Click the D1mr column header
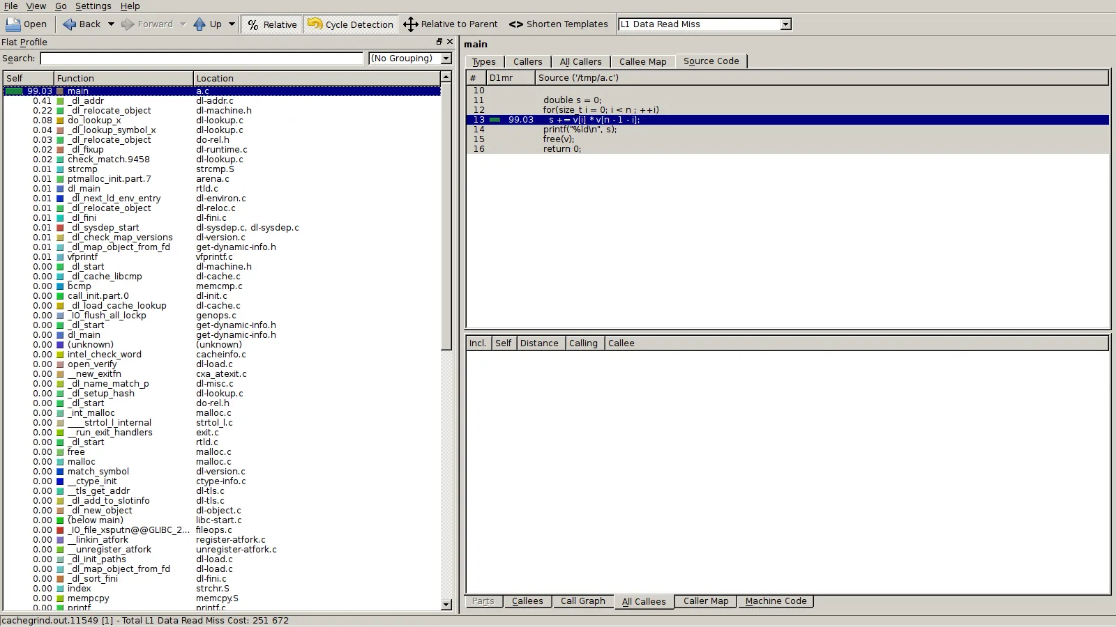The height and width of the screenshot is (627, 1116). coord(511,78)
